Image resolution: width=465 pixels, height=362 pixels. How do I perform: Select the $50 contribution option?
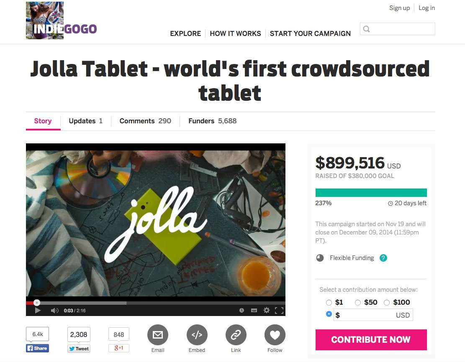tap(358, 303)
